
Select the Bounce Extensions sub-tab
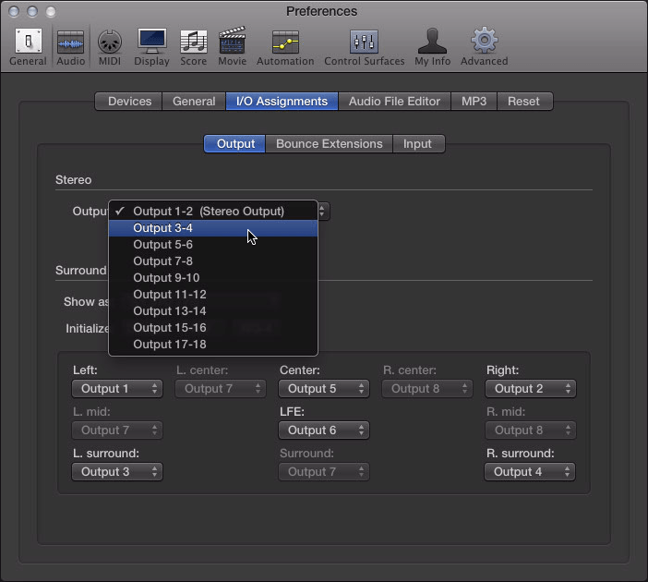329,143
